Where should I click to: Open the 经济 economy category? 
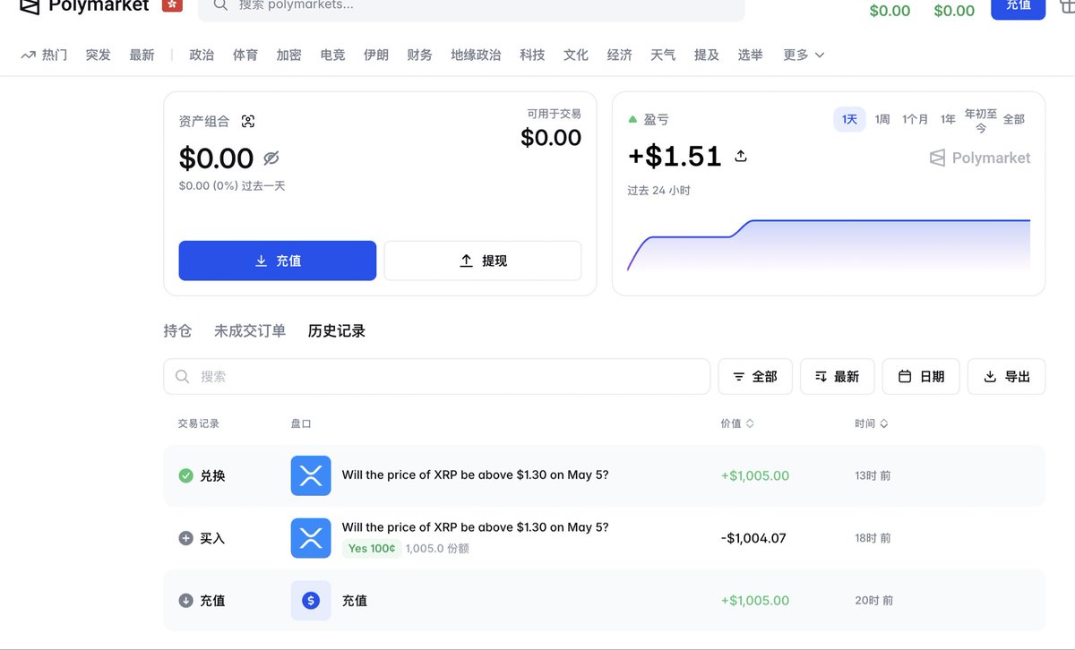619,55
